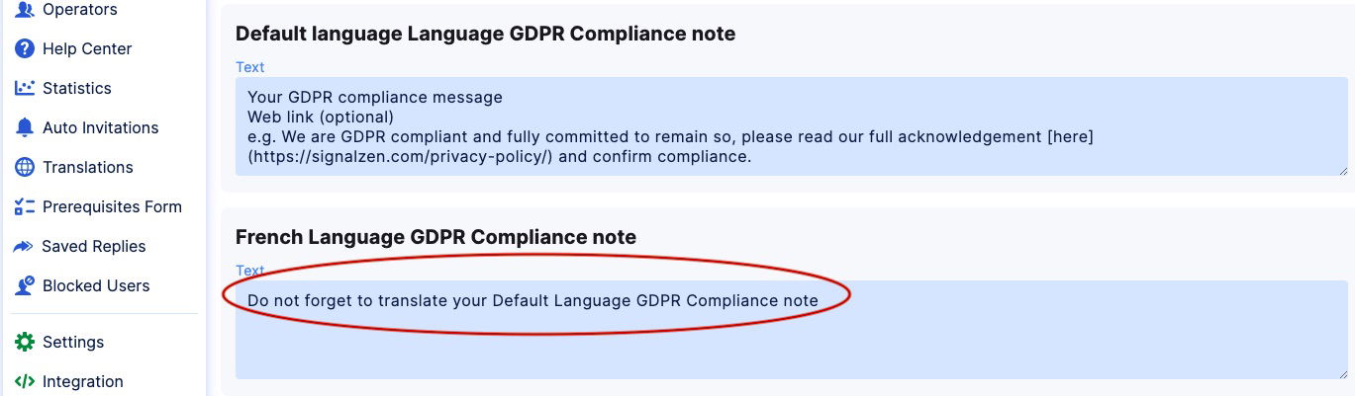Click the Help Center question mark icon
The width and height of the screenshot is (1355, 396).
coord(25,49)
